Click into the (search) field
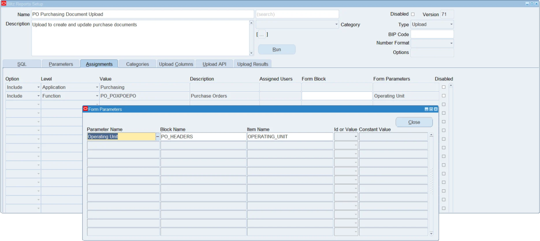Screen dimensions: 540x241 (x=297, y=14)
